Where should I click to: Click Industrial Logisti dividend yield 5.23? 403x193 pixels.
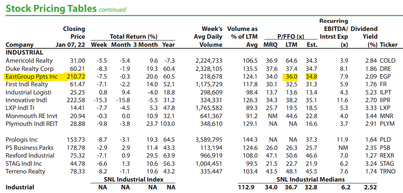click(372, 92)
